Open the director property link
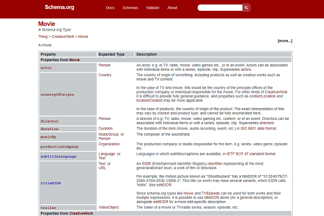 point(49,122)
